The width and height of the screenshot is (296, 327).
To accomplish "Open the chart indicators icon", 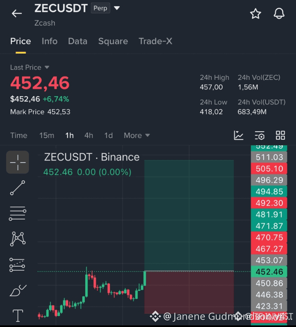I will (x=239, y=135).
